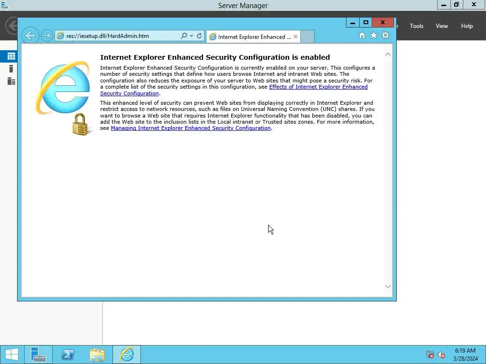Open a new blank tab
Image resolution: width=486 pixels, height=364 pixels.
click(x=308, y=36)
